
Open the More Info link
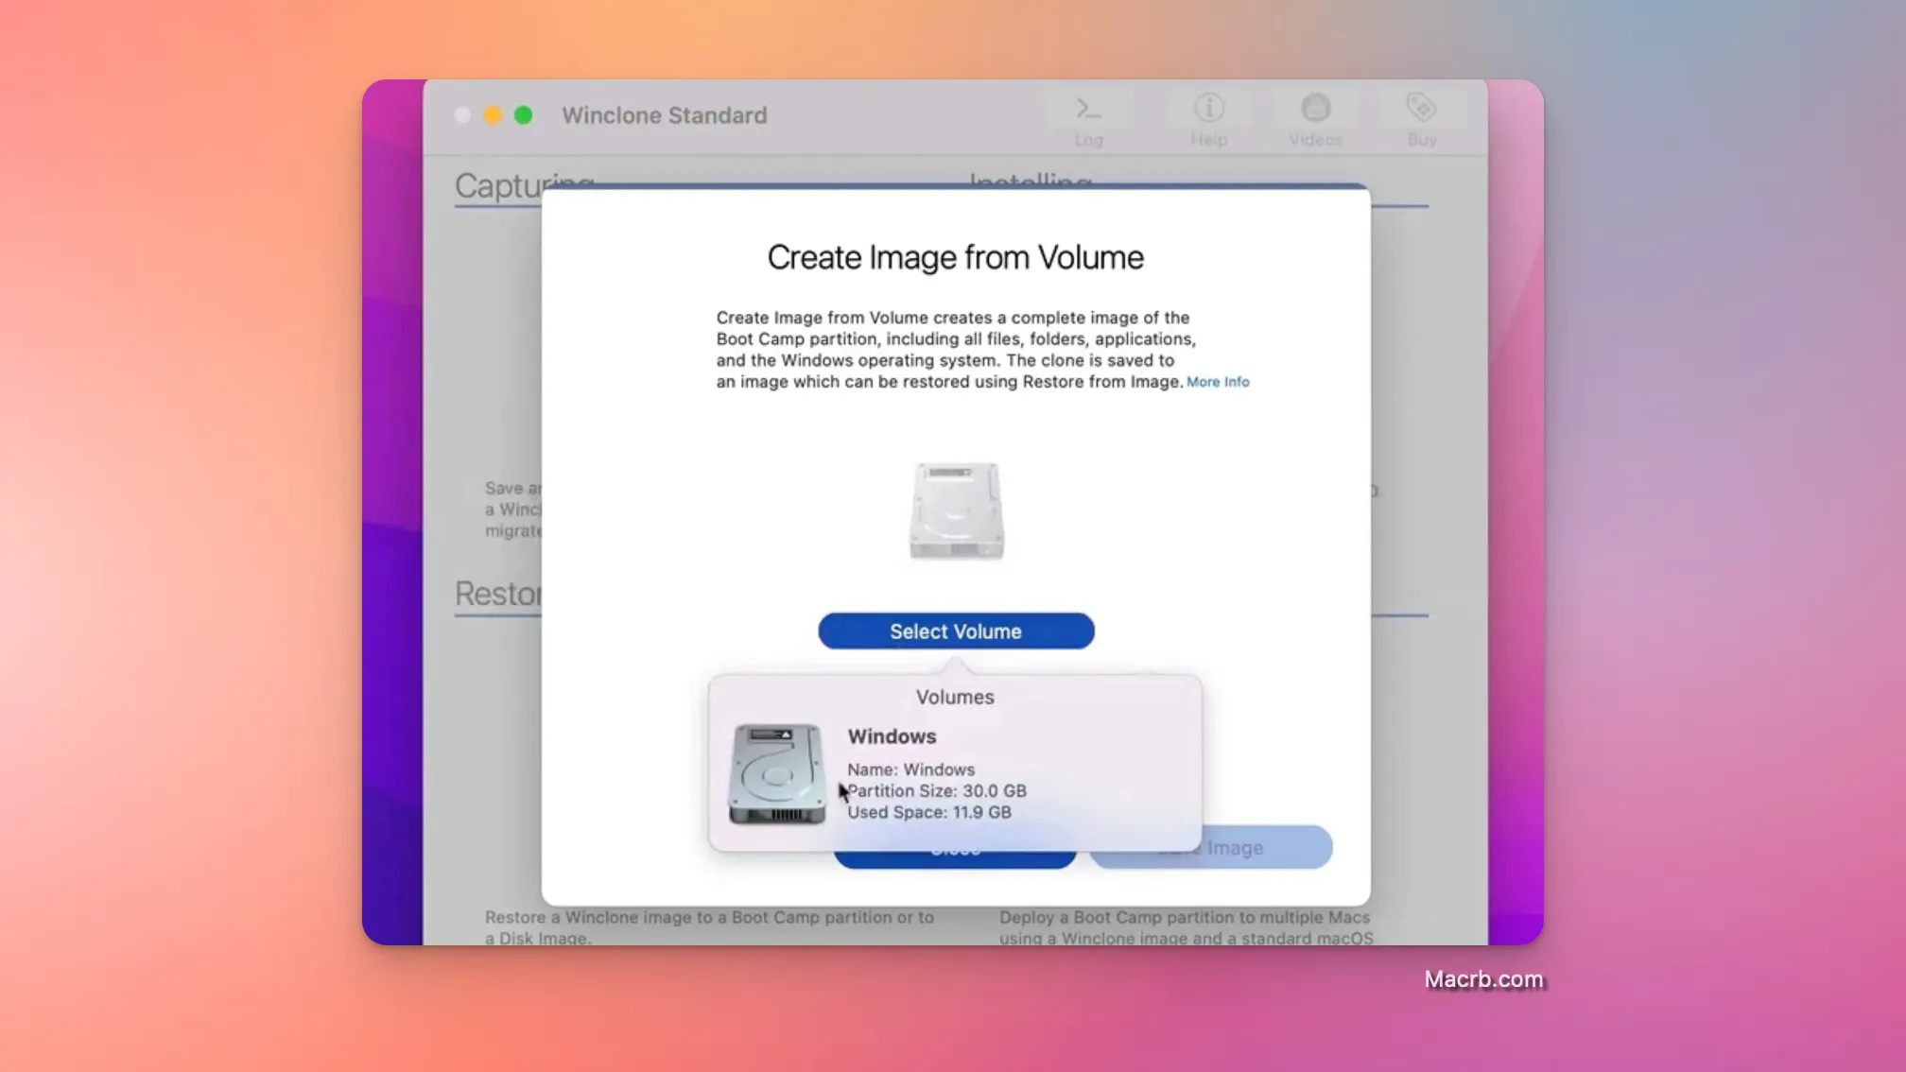coord(1218,382)
